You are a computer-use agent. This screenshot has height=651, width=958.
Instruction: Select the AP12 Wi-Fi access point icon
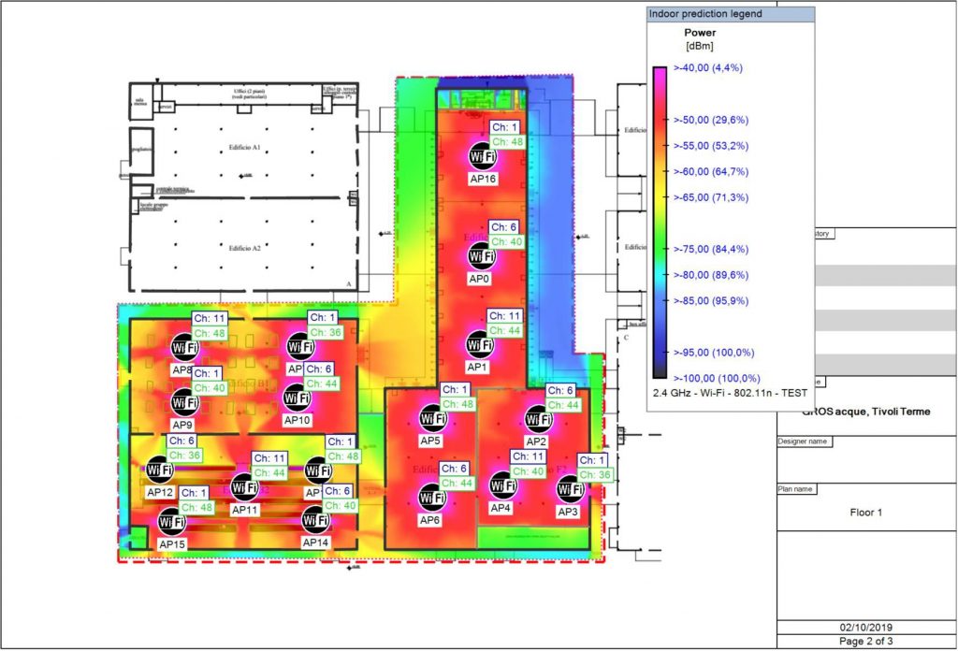point(160,470)
